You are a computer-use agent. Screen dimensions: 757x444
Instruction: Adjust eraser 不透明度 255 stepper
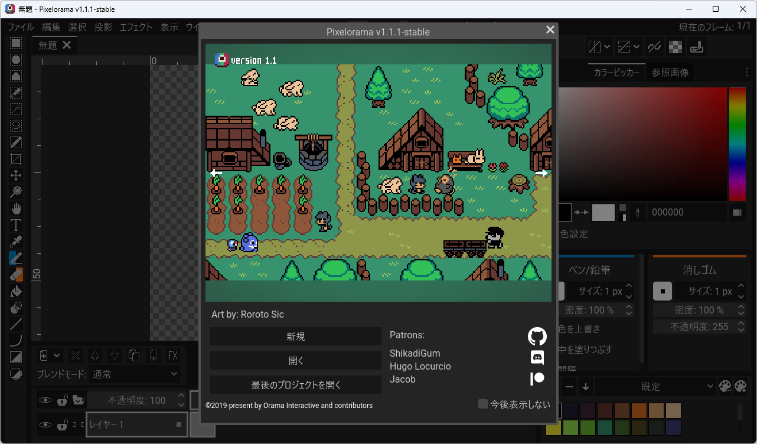tap(742, 327)
